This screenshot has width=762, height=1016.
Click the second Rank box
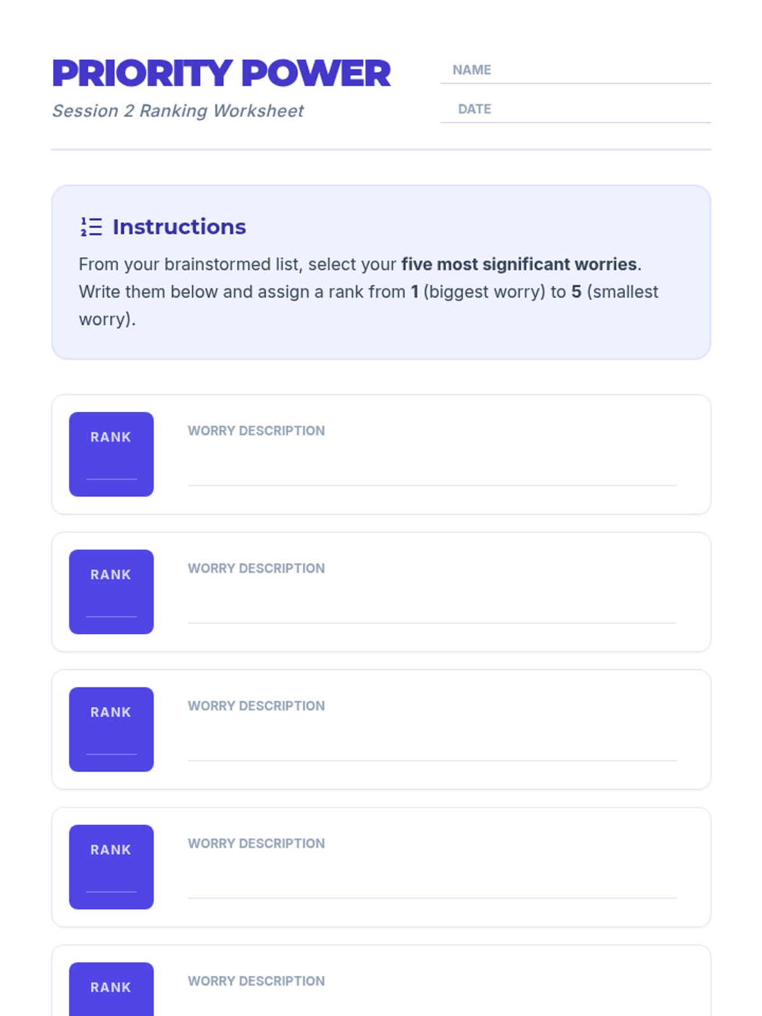[x=111, y=592]
